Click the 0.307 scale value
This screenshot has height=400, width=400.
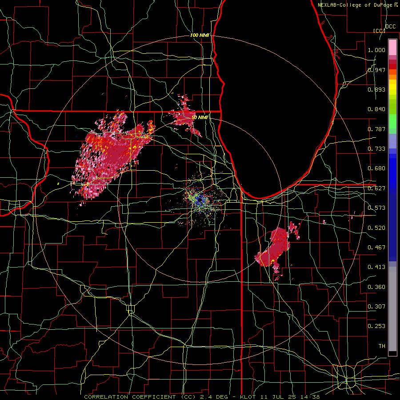click(376, 306)
